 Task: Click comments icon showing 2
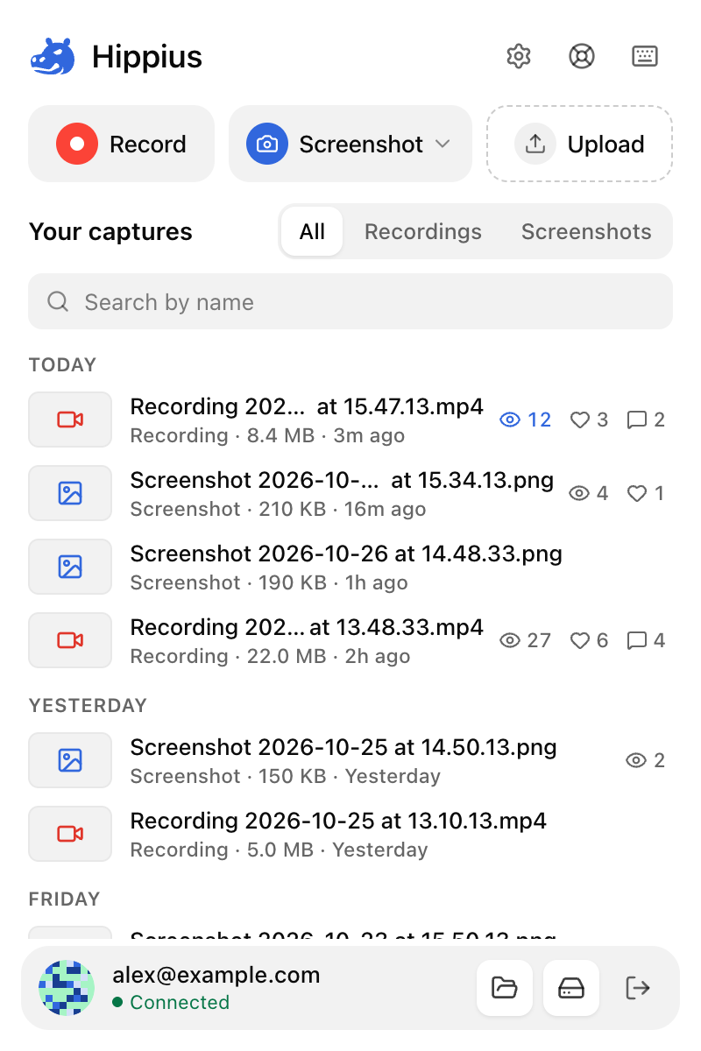pyautogui.click(x=637, y=420)
